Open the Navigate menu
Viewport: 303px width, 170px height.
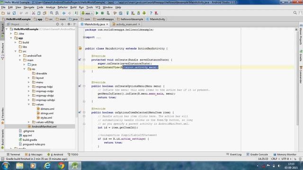[29, 8]
